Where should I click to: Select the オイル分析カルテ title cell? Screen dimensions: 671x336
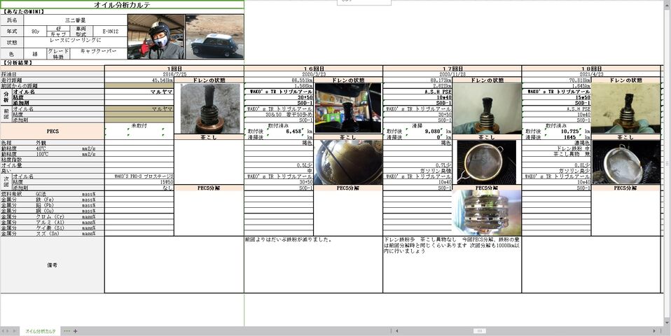coord(122,5)
